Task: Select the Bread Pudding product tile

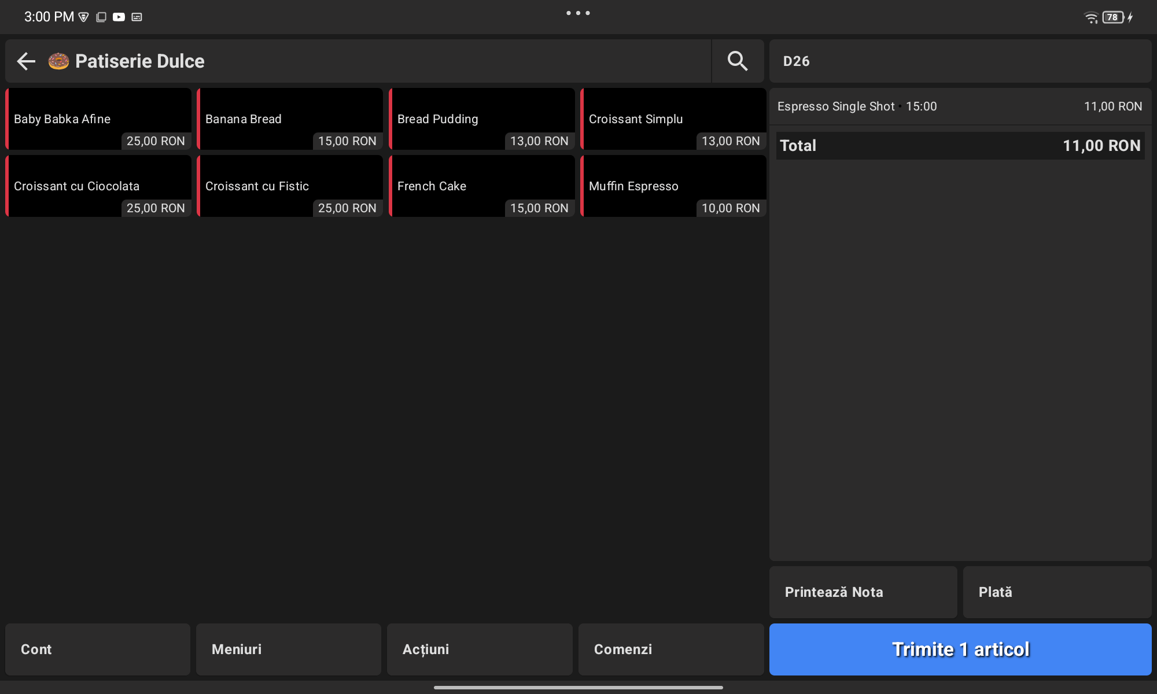Action: pyautogui.click(x=482, y=119)
